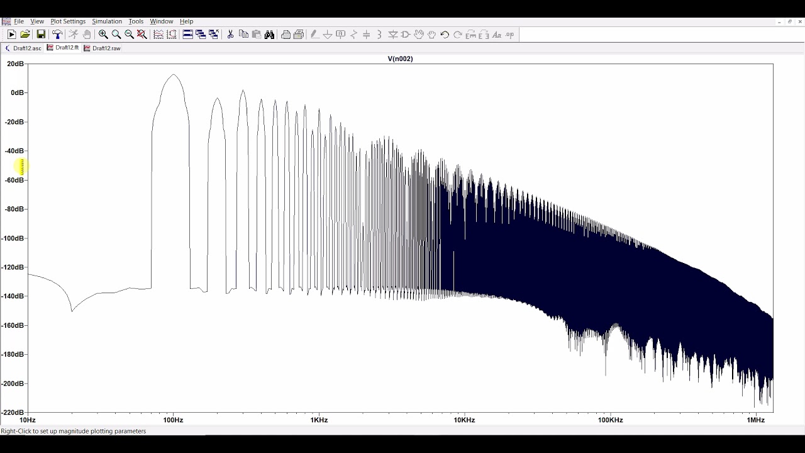Click the Autorange Y-axis icon
Image resolution: width=805 pixels, height=453 pixels.
coord(158,35)
